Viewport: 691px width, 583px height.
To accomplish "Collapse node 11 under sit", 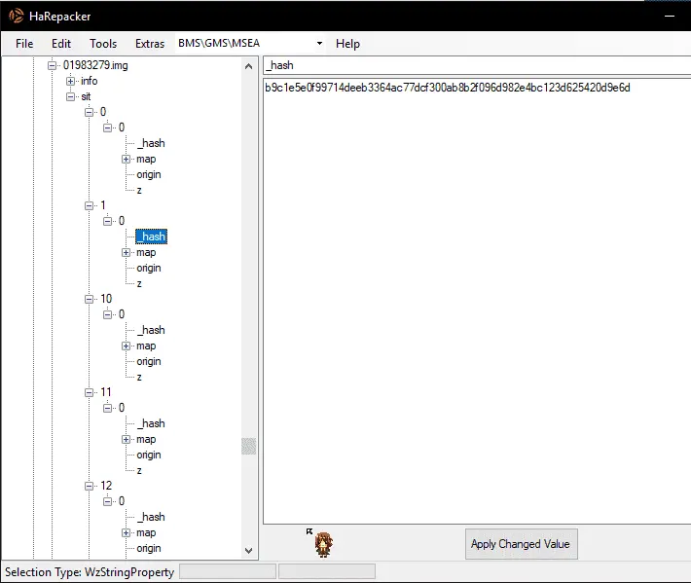I will click(x=89, y=392).
